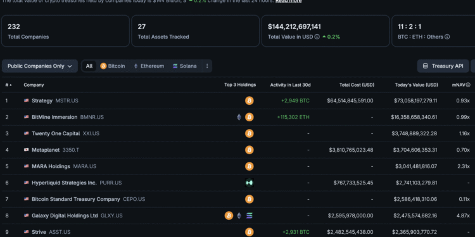The width and height of the screenshot is (475, 237).
Task: Open the Treasury API button
Action: (443, 66)
